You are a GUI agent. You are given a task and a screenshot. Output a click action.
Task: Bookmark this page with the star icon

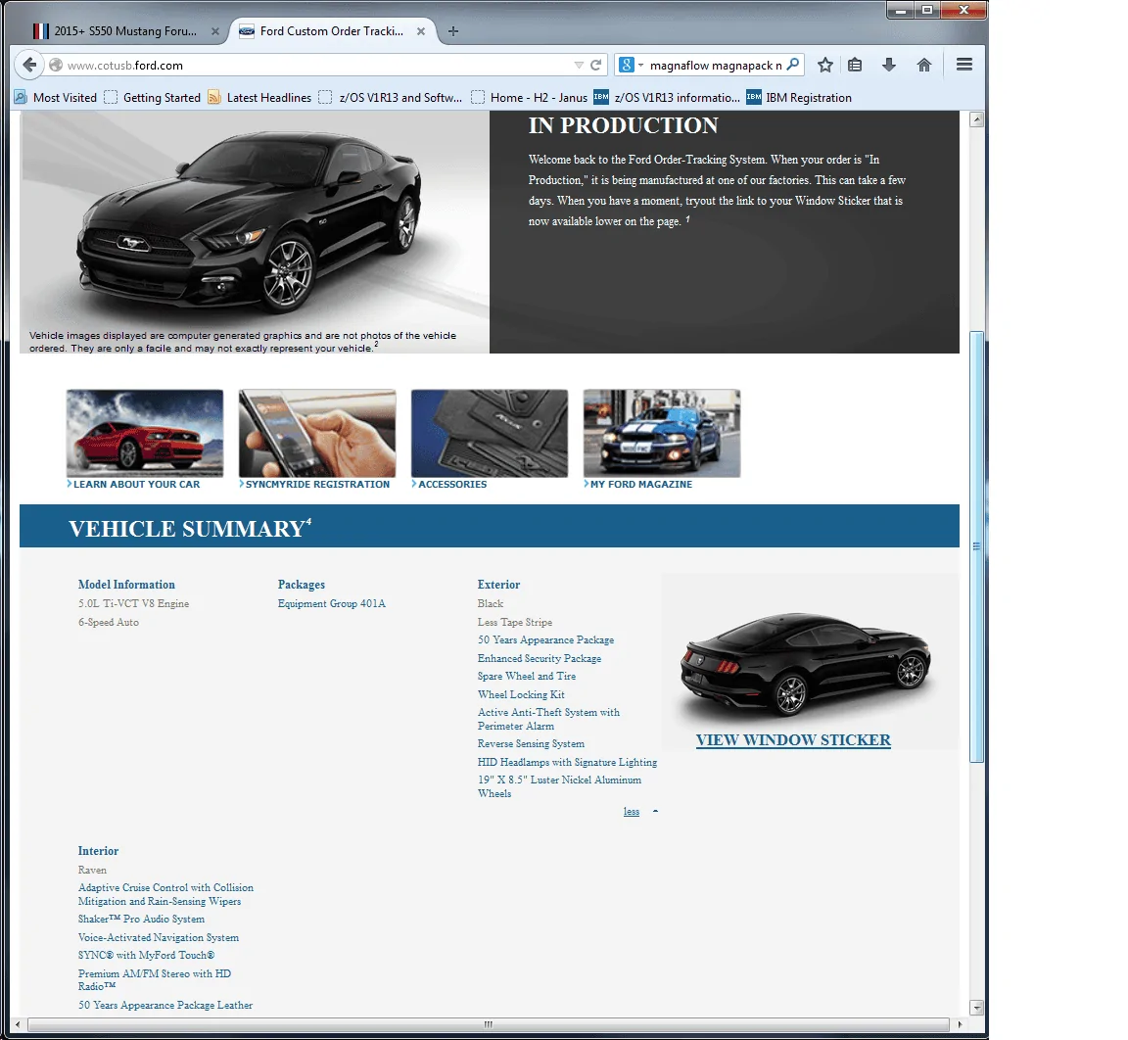pyautogui.click(x=825, y=65)
